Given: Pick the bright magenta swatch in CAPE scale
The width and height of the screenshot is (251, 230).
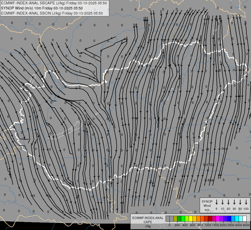Looking at the screenshot, I should pos(218,218).
